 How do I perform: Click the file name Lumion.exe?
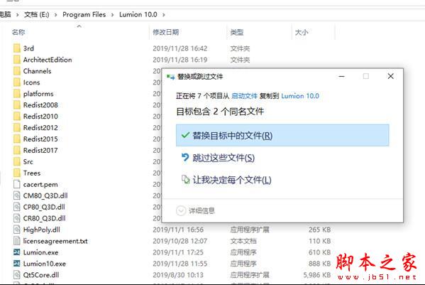[40, 252]
